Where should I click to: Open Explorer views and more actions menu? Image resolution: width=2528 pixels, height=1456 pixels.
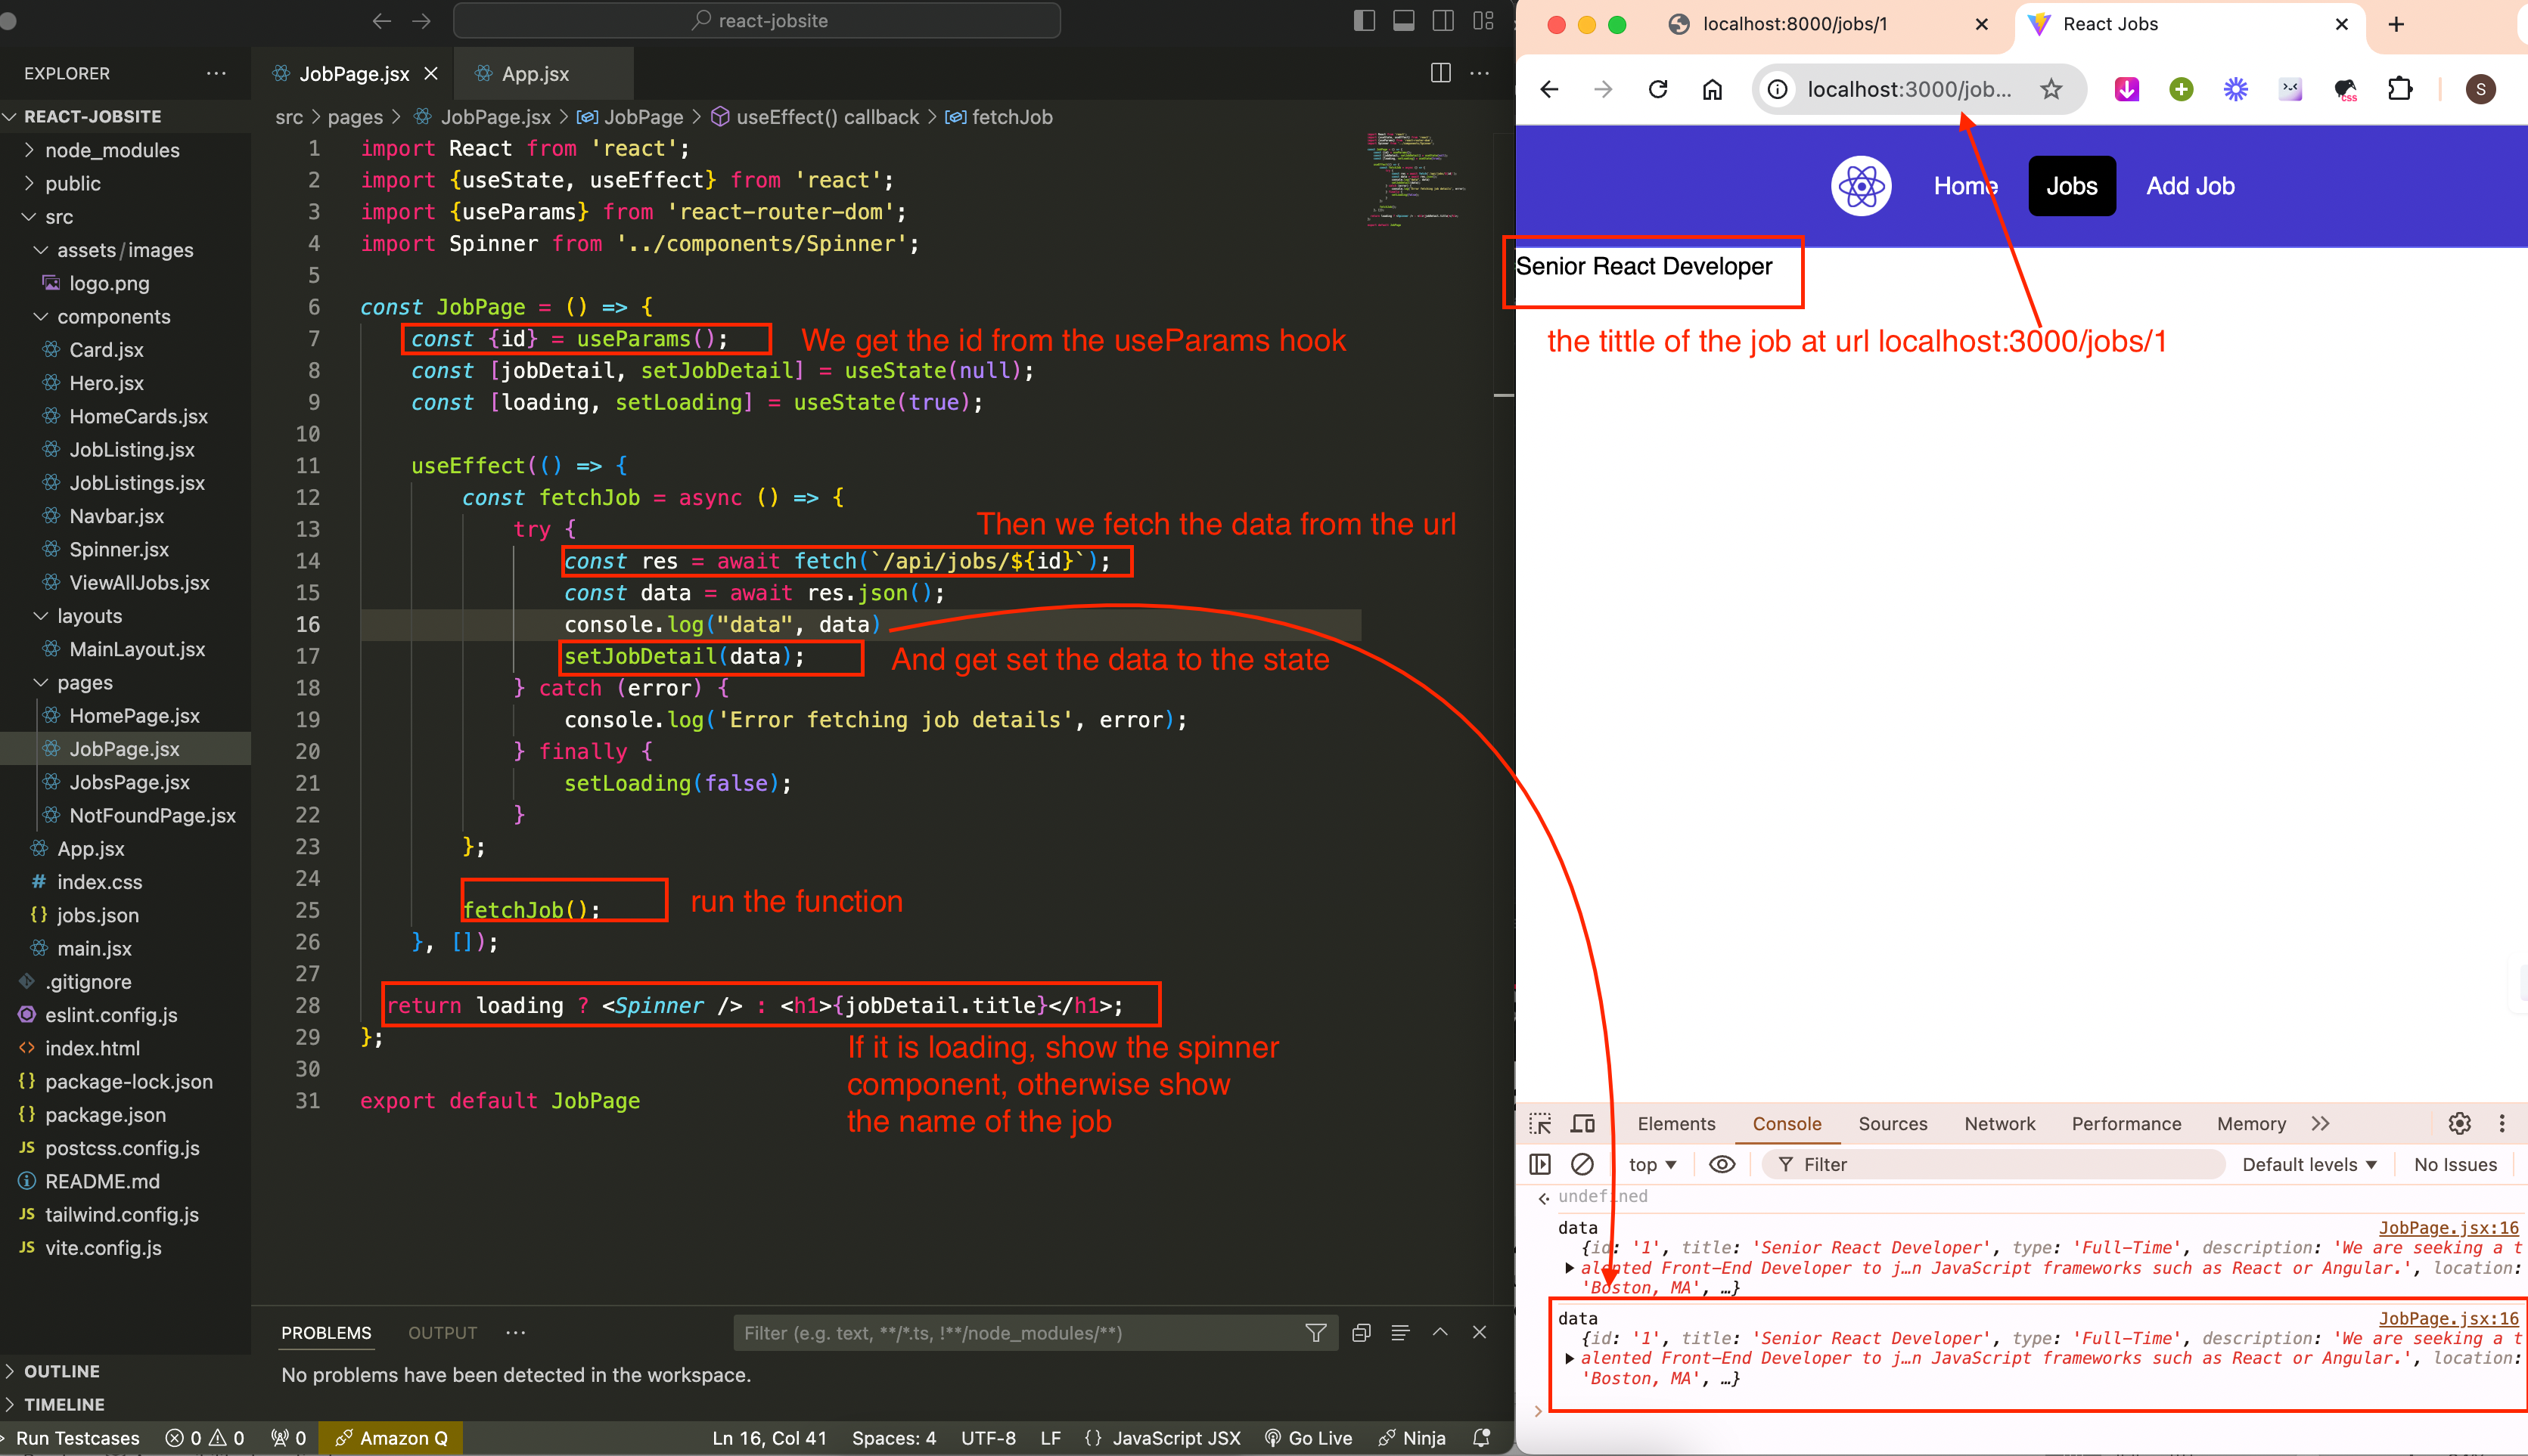216,73
